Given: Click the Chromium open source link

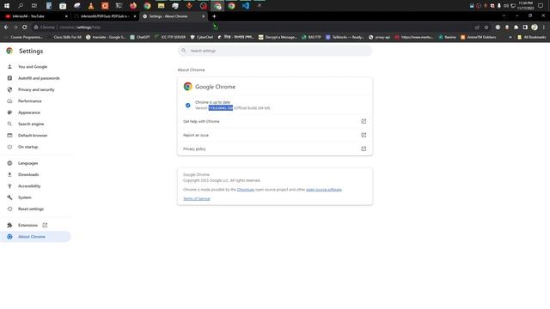Looking at the screenshot, I should 246,190.
